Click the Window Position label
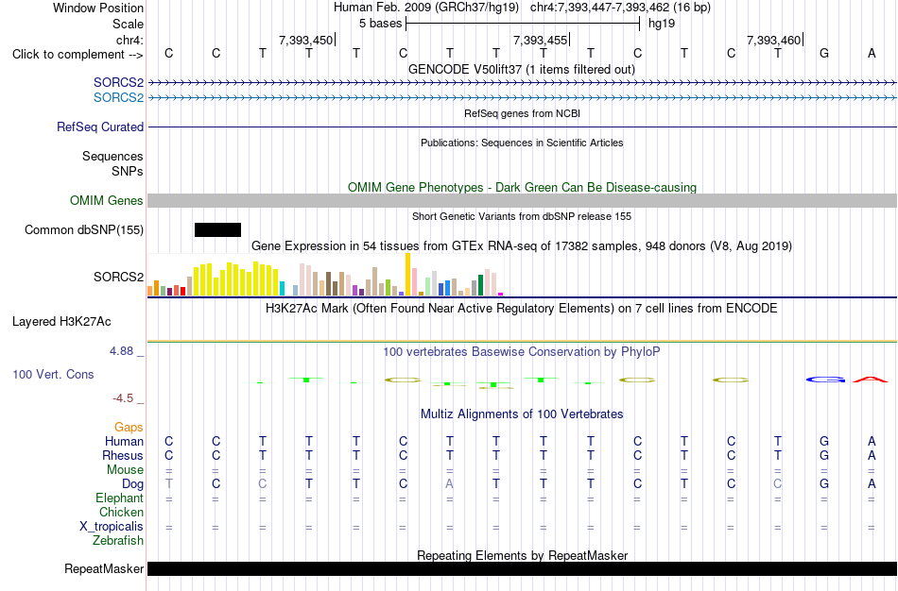Screen dimensions: 898x591 point(98,8)
